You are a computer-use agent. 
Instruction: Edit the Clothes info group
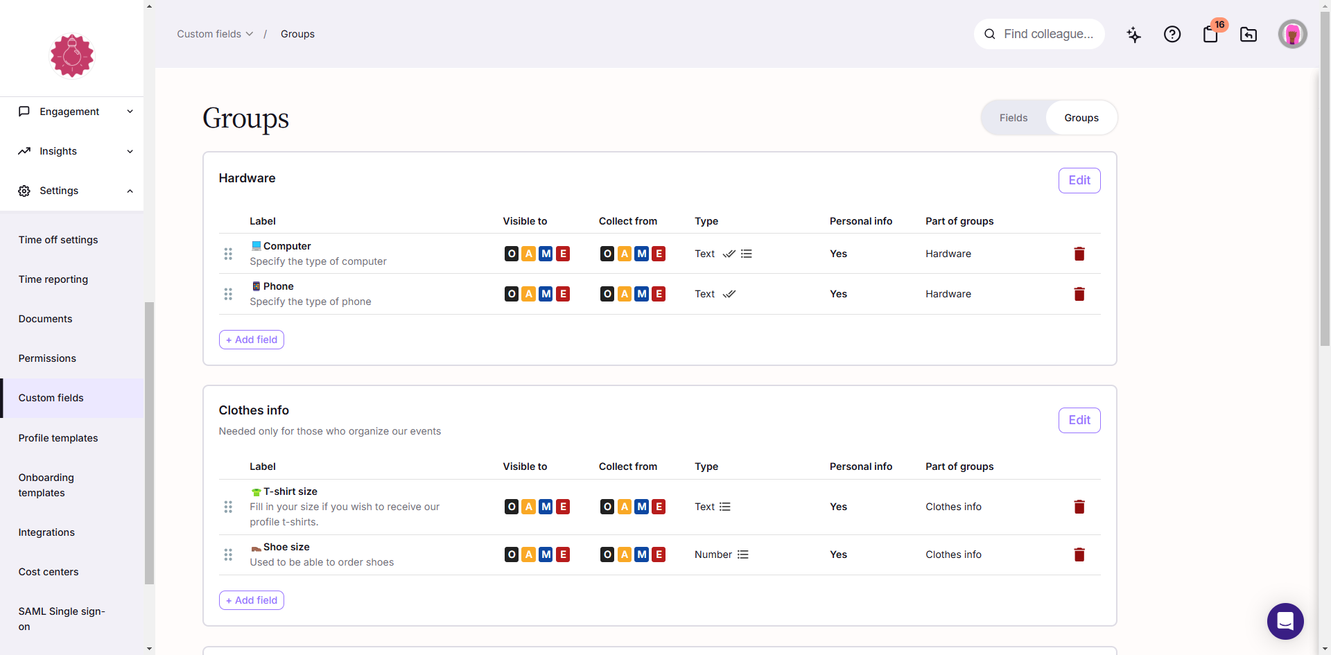(x=1079, y=420)
